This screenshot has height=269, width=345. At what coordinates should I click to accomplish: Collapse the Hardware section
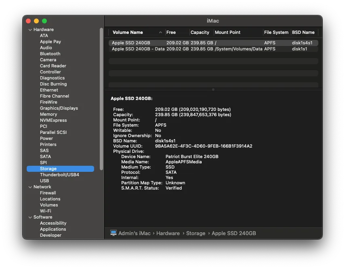coord(30,29)
